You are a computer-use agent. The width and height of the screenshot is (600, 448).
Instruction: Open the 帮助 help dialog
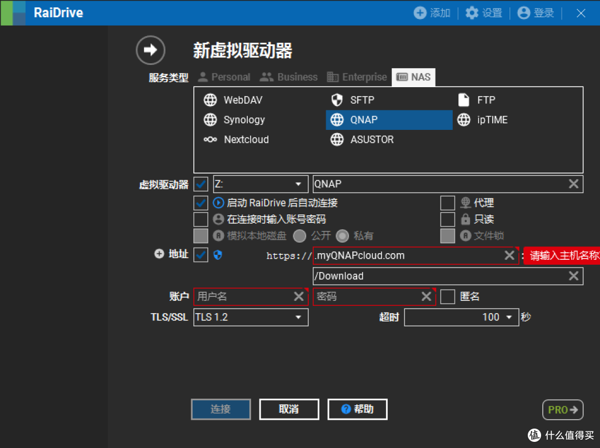[357, 409]
